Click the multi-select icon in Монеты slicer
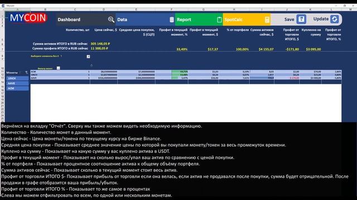Screen dimensions: 357x200 coord(21,73)
